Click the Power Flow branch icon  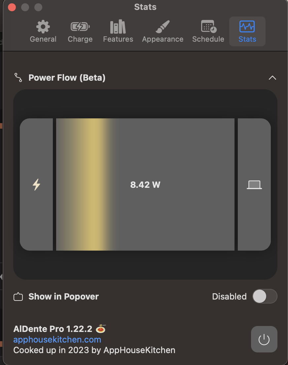pos(18,78)
